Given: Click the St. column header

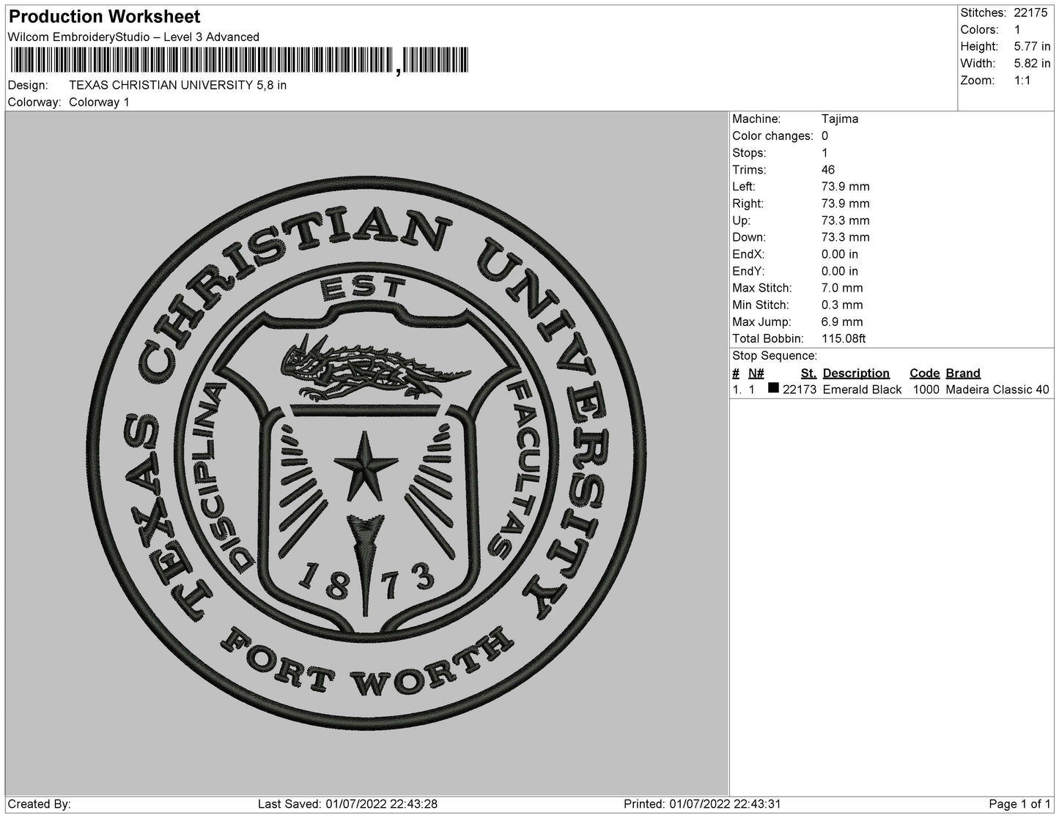Looking at the screenshot, I should pos(808,373).
